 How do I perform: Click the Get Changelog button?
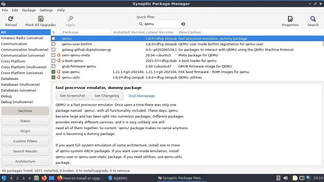(x=107, y=96)
